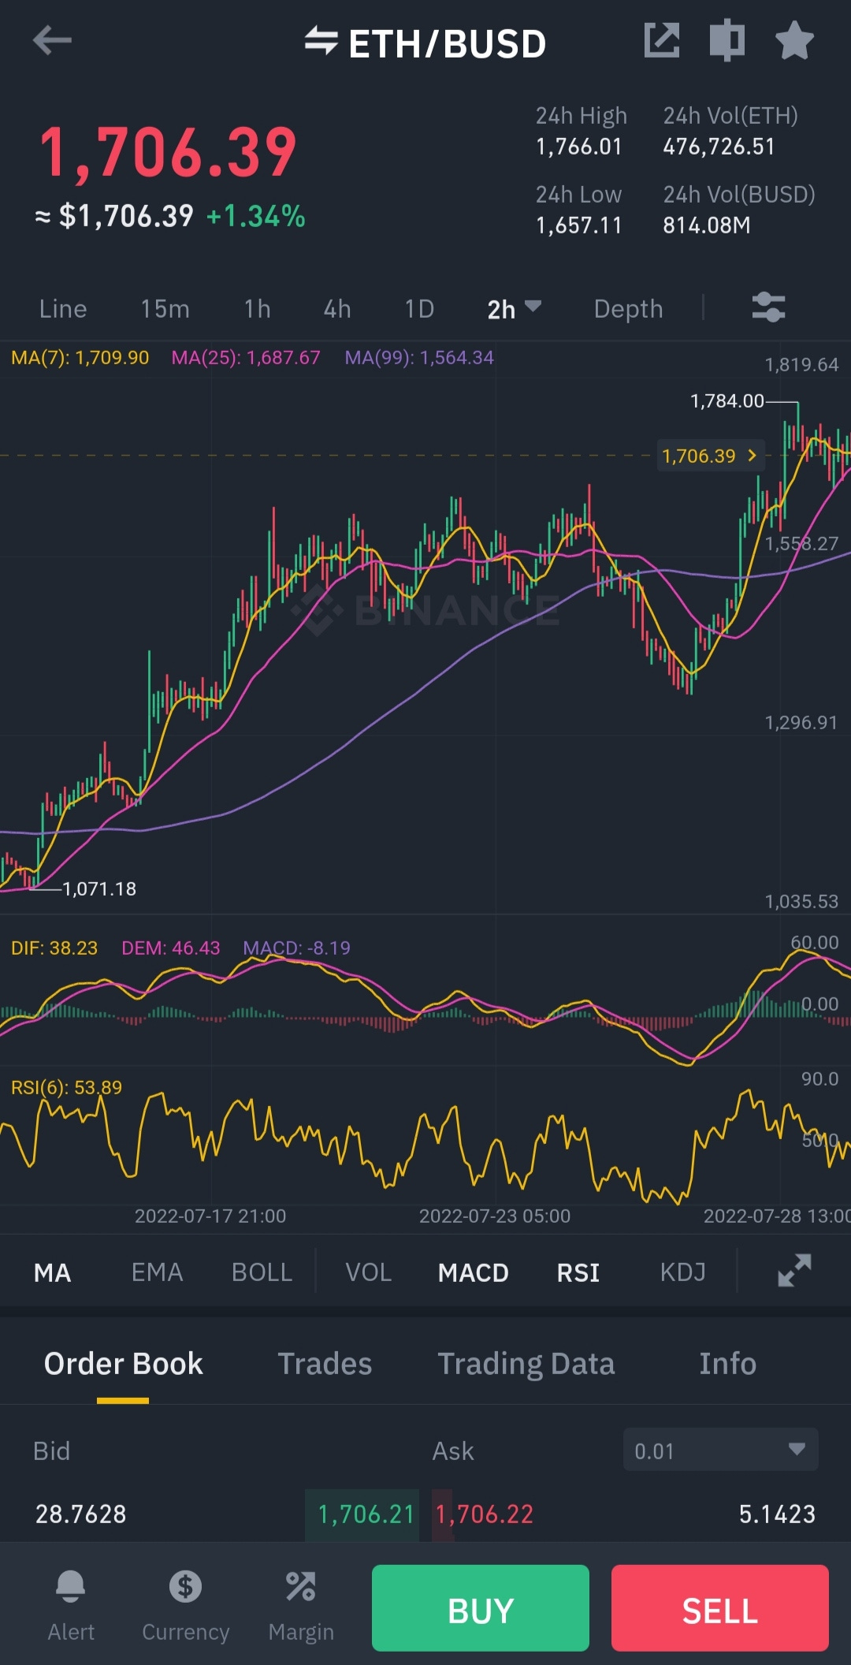
Task: Tap the DEM: 46.43 label
Action: tap(171, 948)
